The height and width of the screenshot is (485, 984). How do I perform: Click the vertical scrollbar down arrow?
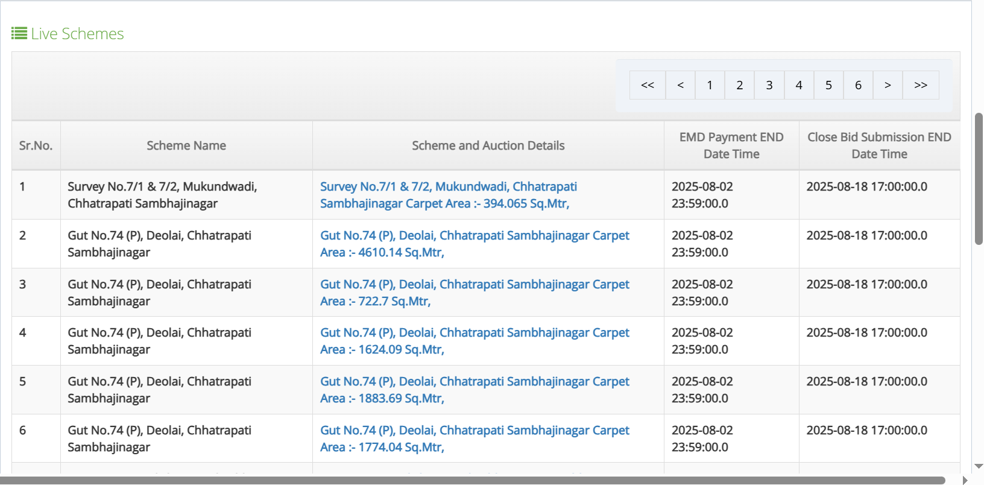(979, 466)
